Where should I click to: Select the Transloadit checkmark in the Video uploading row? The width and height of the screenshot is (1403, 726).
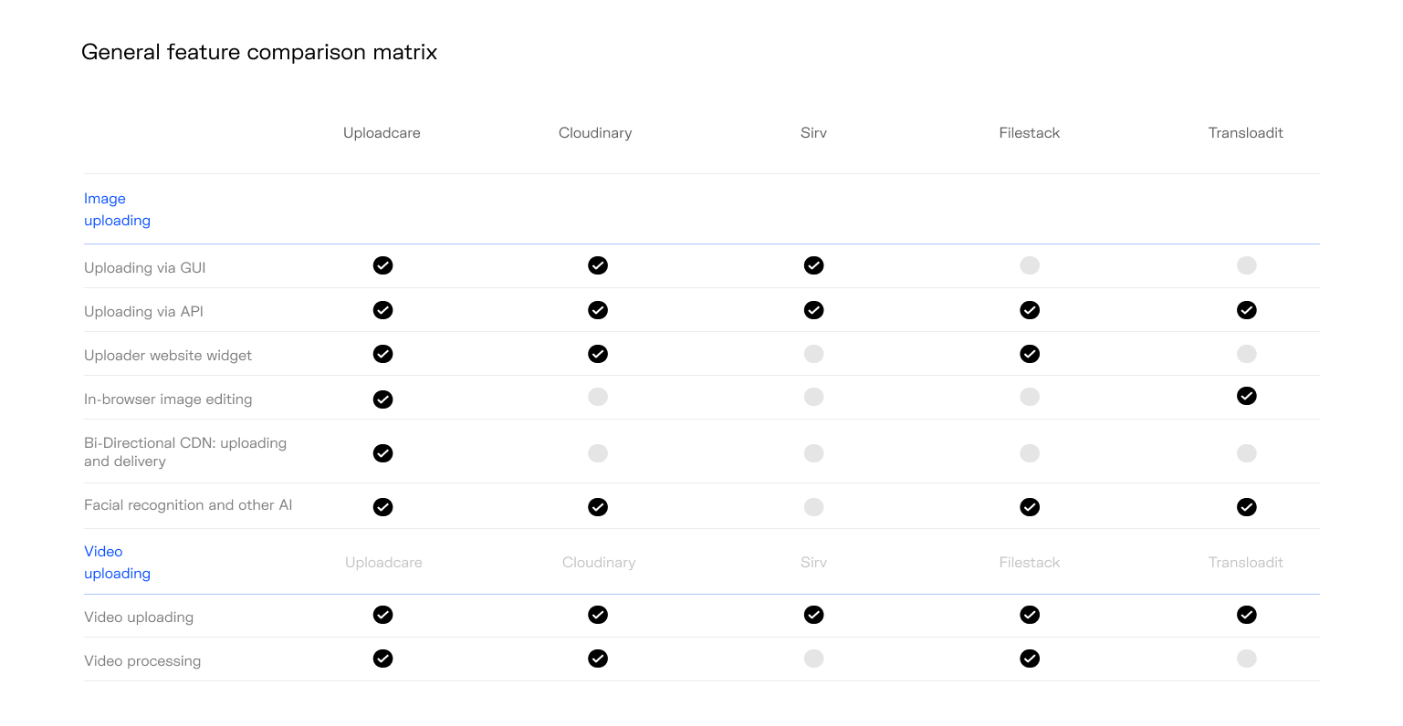point(1246,615)
